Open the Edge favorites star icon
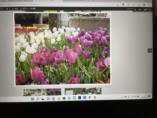The image size is (157, 118). pos(134,4)
